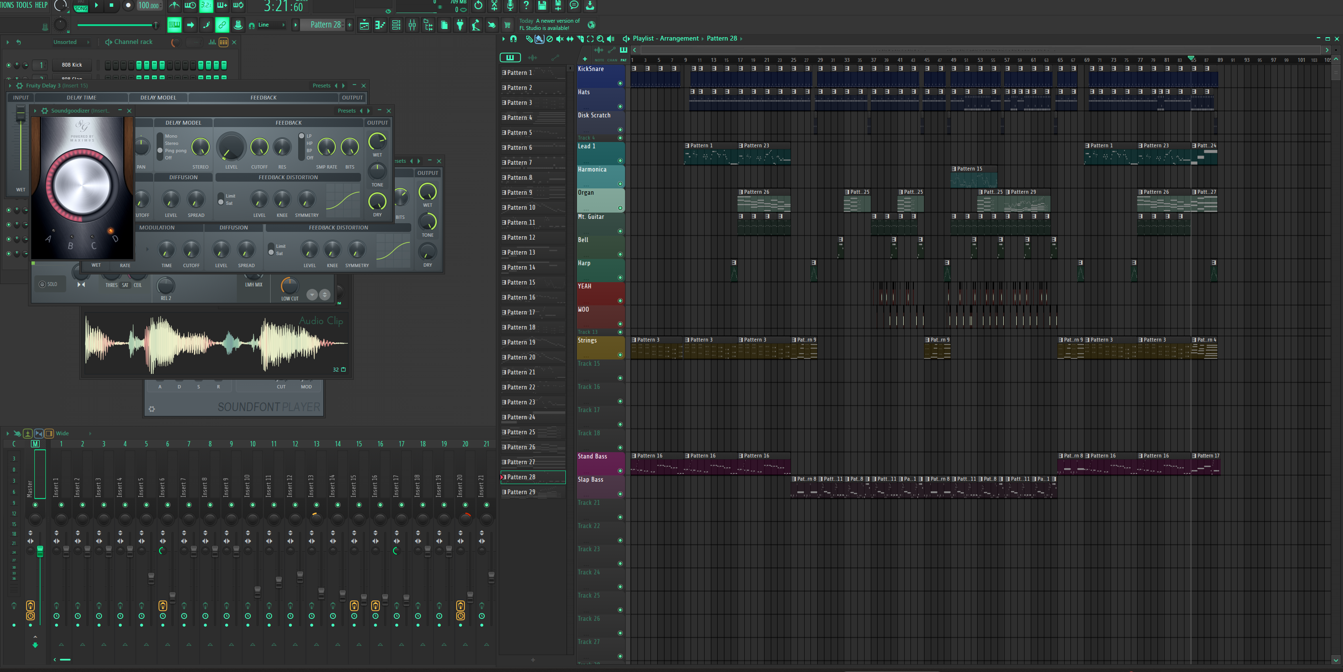The width and height of the screenshot is (1343, 672).
Task: Select the LP feedback filter option
Action: click(x=309, y=136)
